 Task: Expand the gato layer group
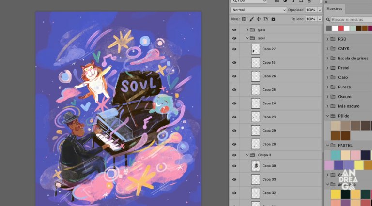(247, 30)
